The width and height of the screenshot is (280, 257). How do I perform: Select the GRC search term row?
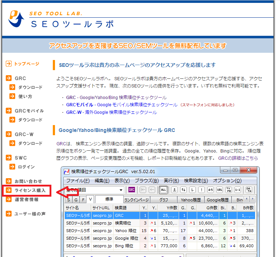160,215
